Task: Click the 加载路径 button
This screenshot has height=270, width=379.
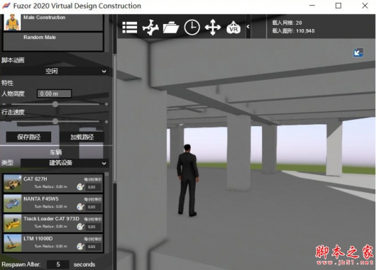Action: click(82, 137)
